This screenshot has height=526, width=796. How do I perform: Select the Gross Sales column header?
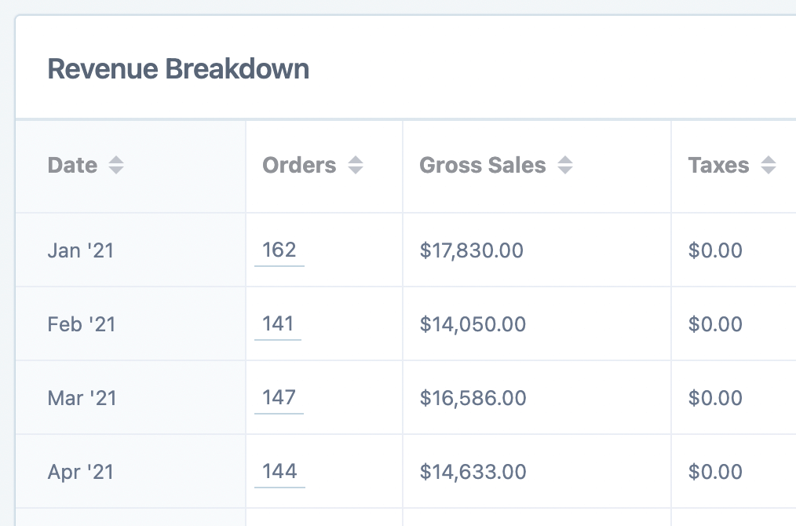point(483,165)
